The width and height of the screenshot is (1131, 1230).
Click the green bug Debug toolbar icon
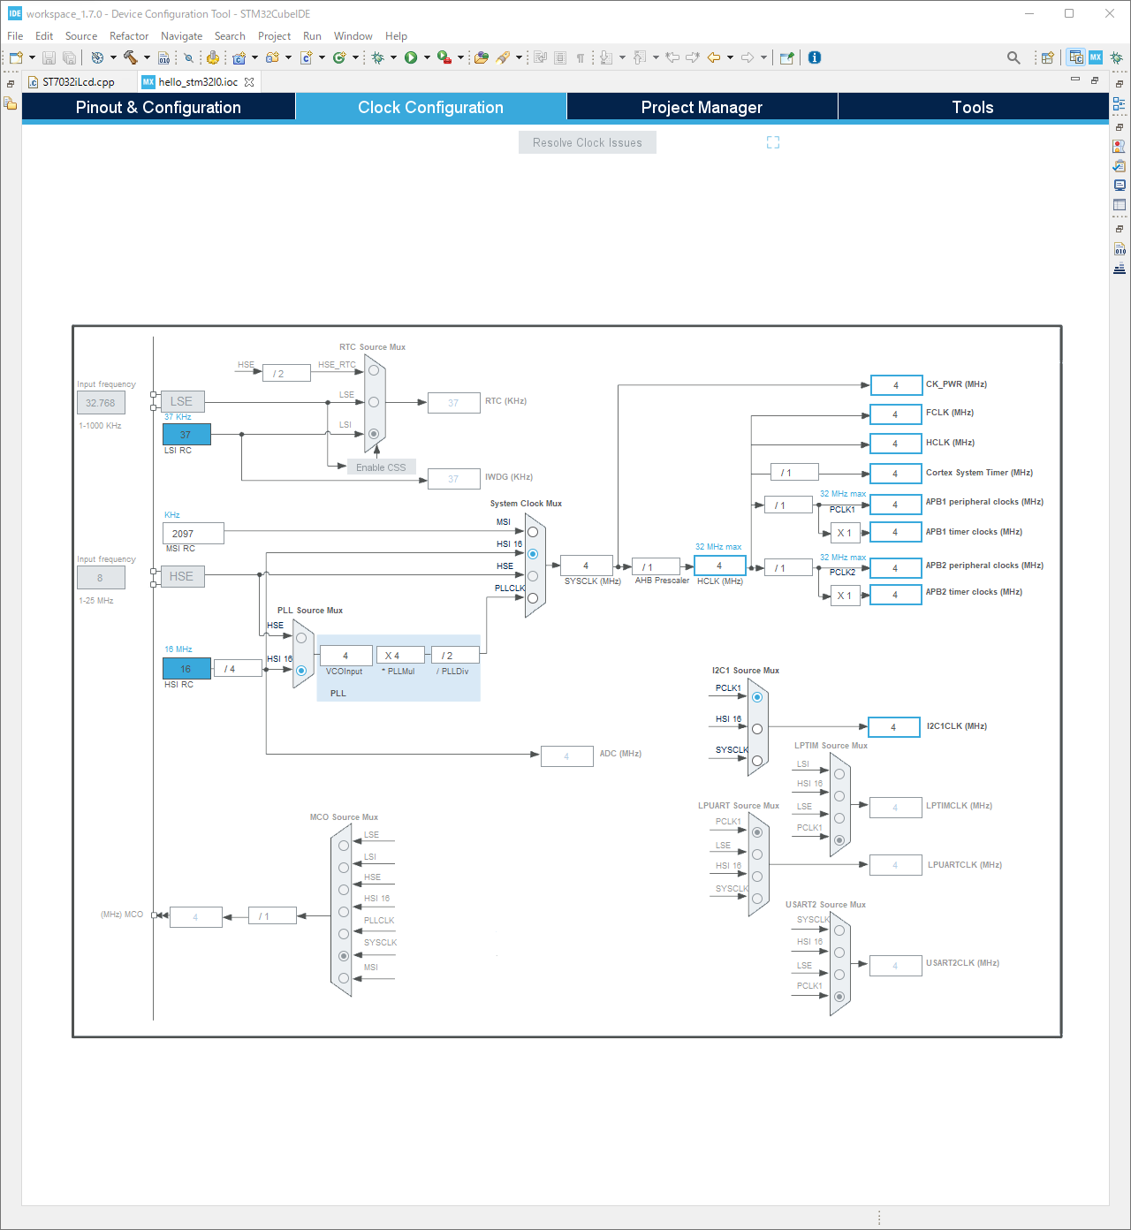[377, 57]
